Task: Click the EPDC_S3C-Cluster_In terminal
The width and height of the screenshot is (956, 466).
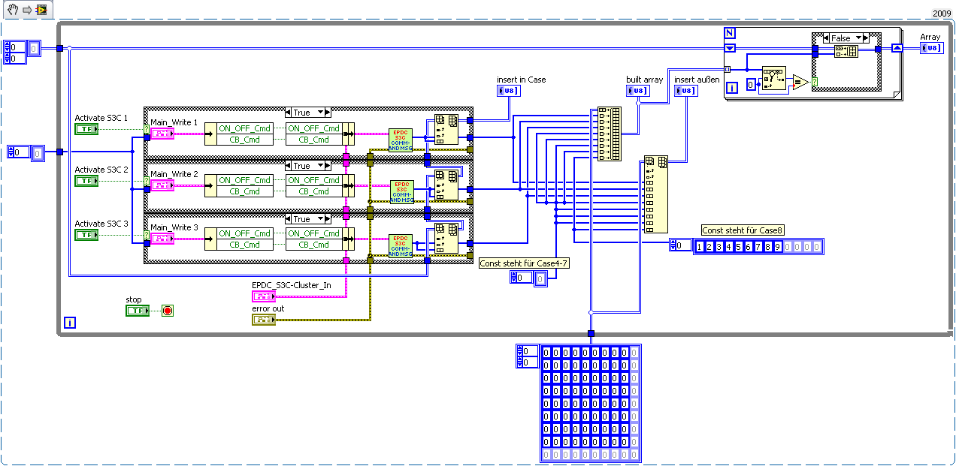Action: 264,296
